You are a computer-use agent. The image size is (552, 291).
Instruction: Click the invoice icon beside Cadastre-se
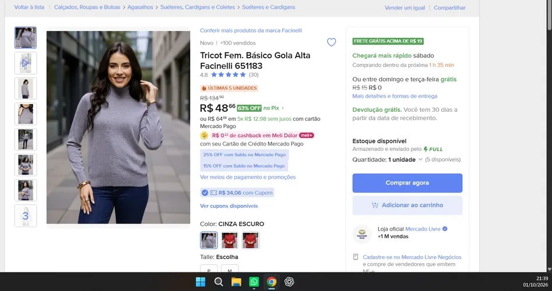tap(356, 257)
